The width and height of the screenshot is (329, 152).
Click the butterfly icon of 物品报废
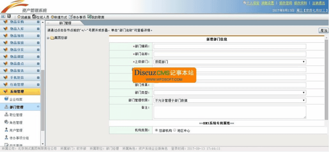click(5, 43)
